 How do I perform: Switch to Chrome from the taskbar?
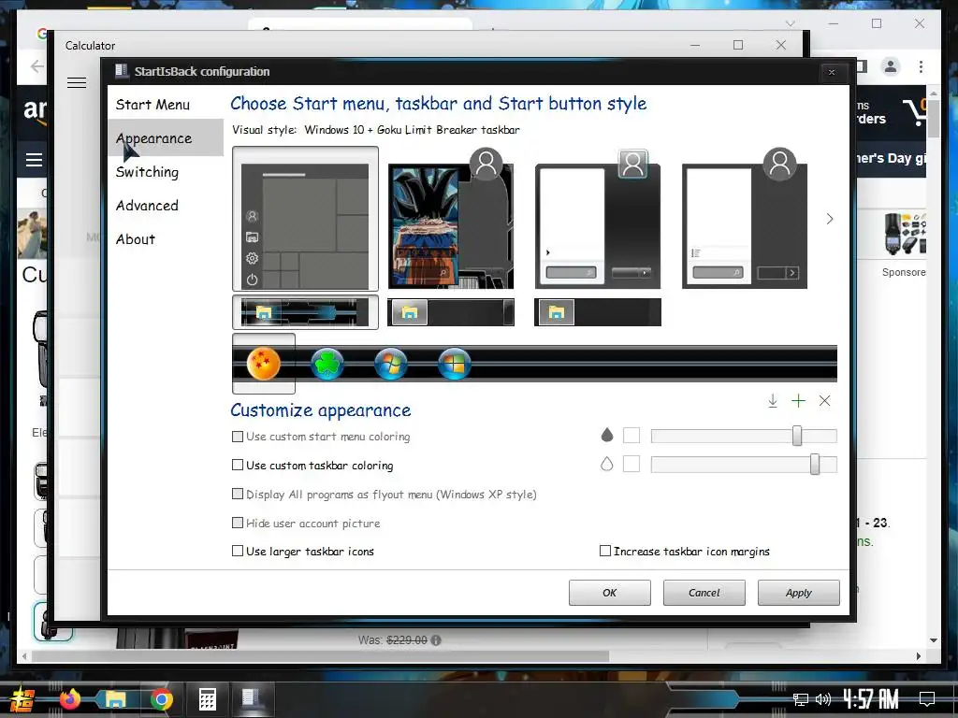pyautogui.click(x=161, y=699)
